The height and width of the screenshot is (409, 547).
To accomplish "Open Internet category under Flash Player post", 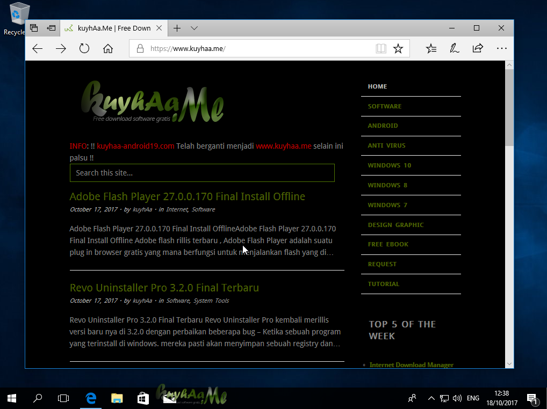I will (177, 209).
